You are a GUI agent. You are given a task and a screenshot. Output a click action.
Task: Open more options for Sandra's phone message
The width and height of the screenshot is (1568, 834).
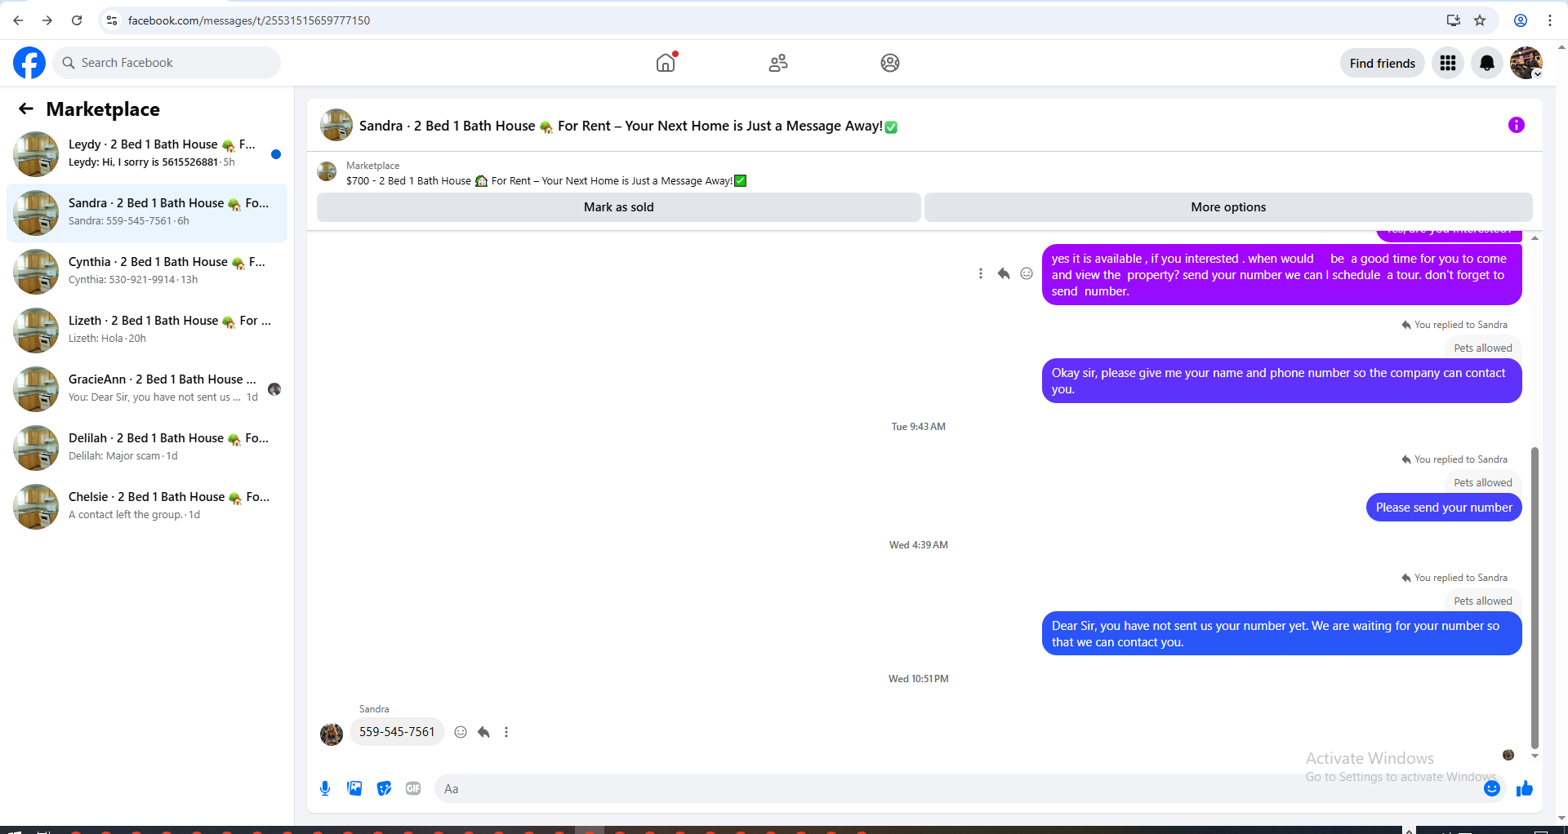[506, 732]
